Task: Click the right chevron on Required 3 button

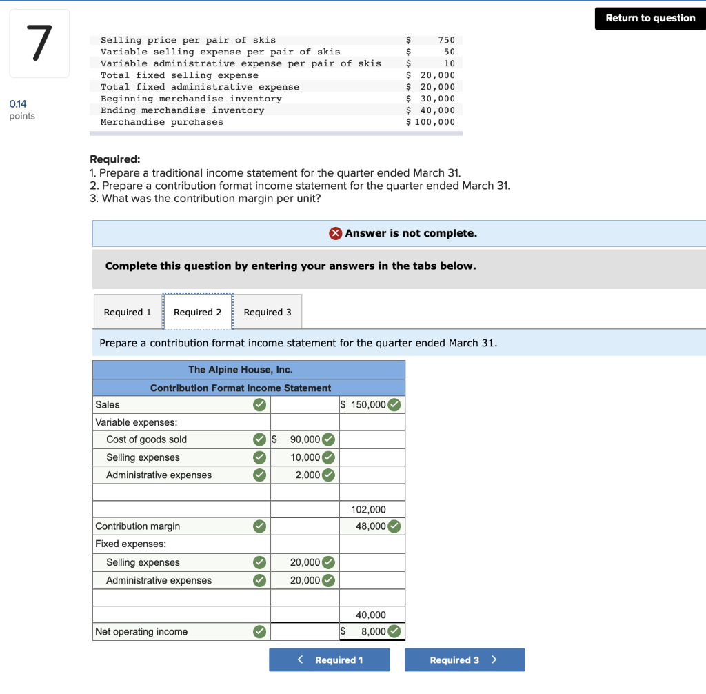Action: pos(494,660)
